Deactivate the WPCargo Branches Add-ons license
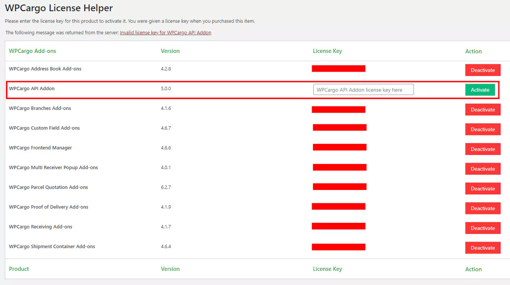Viewport: 510px width, 285px height. click(482, 110)
